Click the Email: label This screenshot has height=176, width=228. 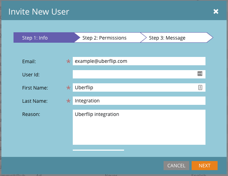(x=29, y=61)
